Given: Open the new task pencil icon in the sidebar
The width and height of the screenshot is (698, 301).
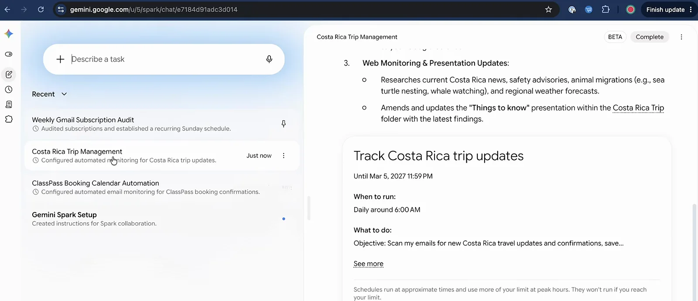Looking at the screenshot, I should (9, 75).
